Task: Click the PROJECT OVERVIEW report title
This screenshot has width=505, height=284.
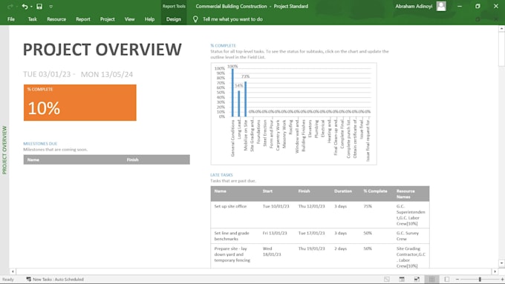Action: [x=102, y=50]
